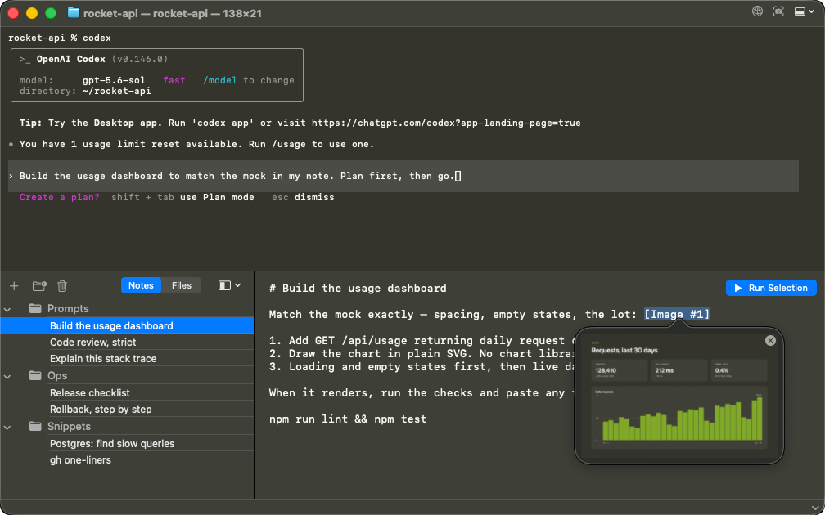Click the usage limit reset notice line
825x515 pixels.
point(196,144)
